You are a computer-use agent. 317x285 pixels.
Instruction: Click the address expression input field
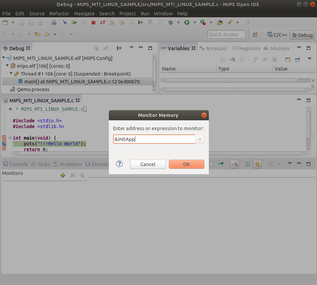(154, 139)
